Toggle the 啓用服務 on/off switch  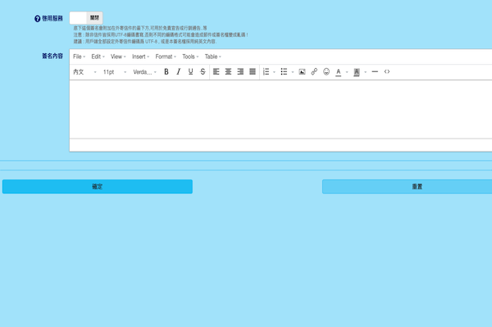point(86,18)
